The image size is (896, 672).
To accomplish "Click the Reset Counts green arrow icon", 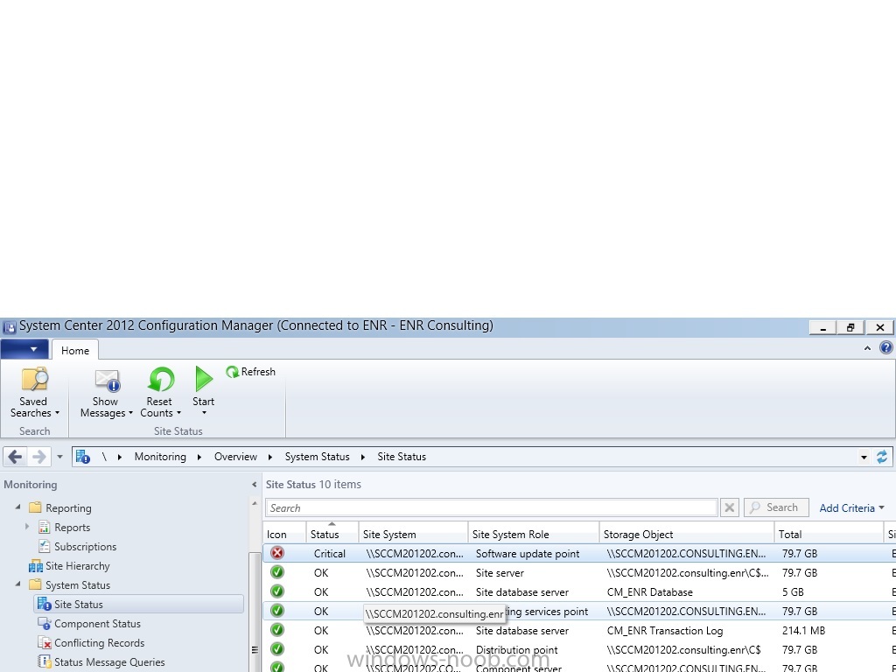I will pos(161,380).
